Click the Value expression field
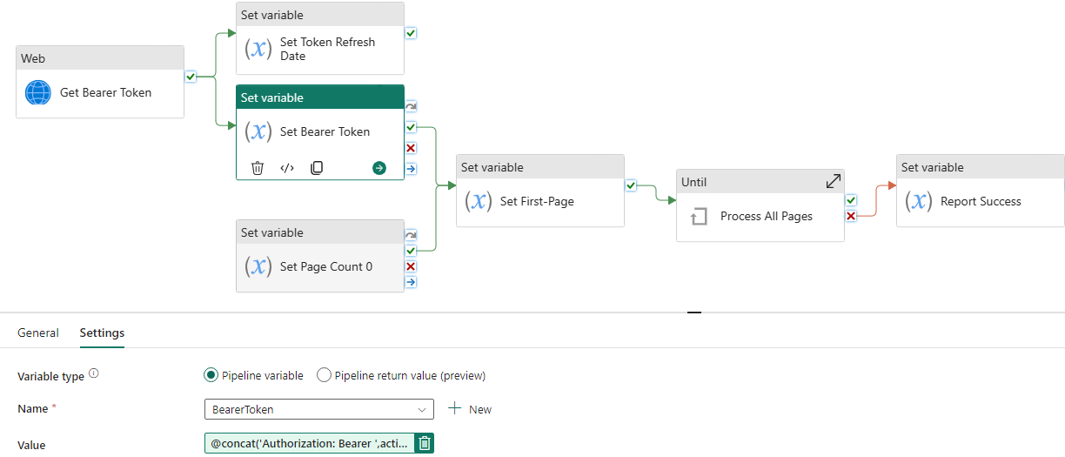This screenshot has width=1065, height=457. pyautogui.click(x=310, y=443)
